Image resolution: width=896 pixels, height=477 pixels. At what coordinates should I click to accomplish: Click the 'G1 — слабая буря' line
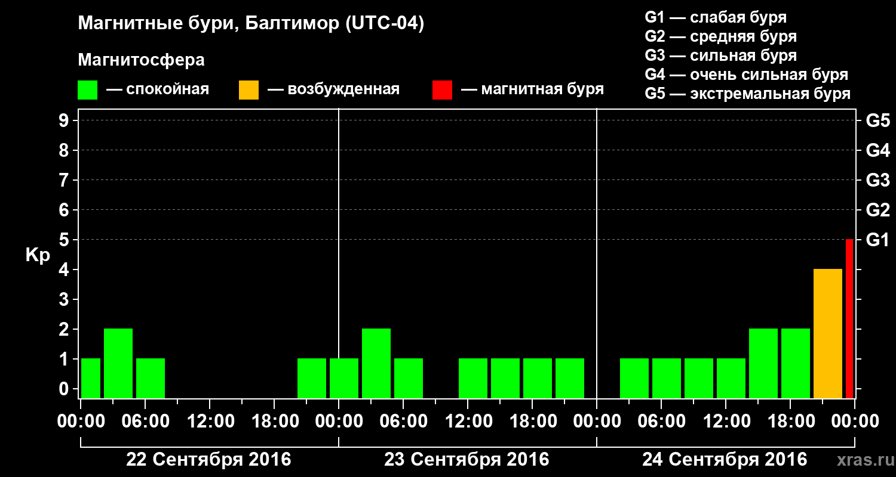(x=716, y=17)
